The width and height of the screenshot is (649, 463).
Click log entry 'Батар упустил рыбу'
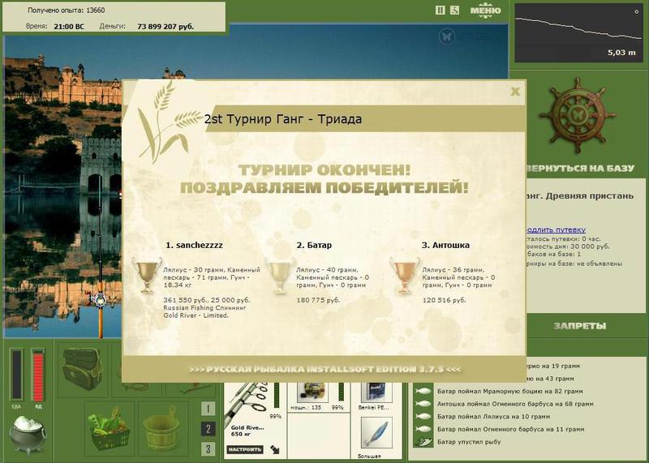click(469, 442)
